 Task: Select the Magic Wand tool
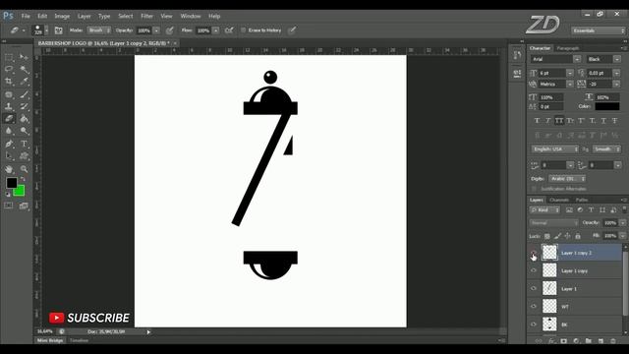click(x=24, y=70)
